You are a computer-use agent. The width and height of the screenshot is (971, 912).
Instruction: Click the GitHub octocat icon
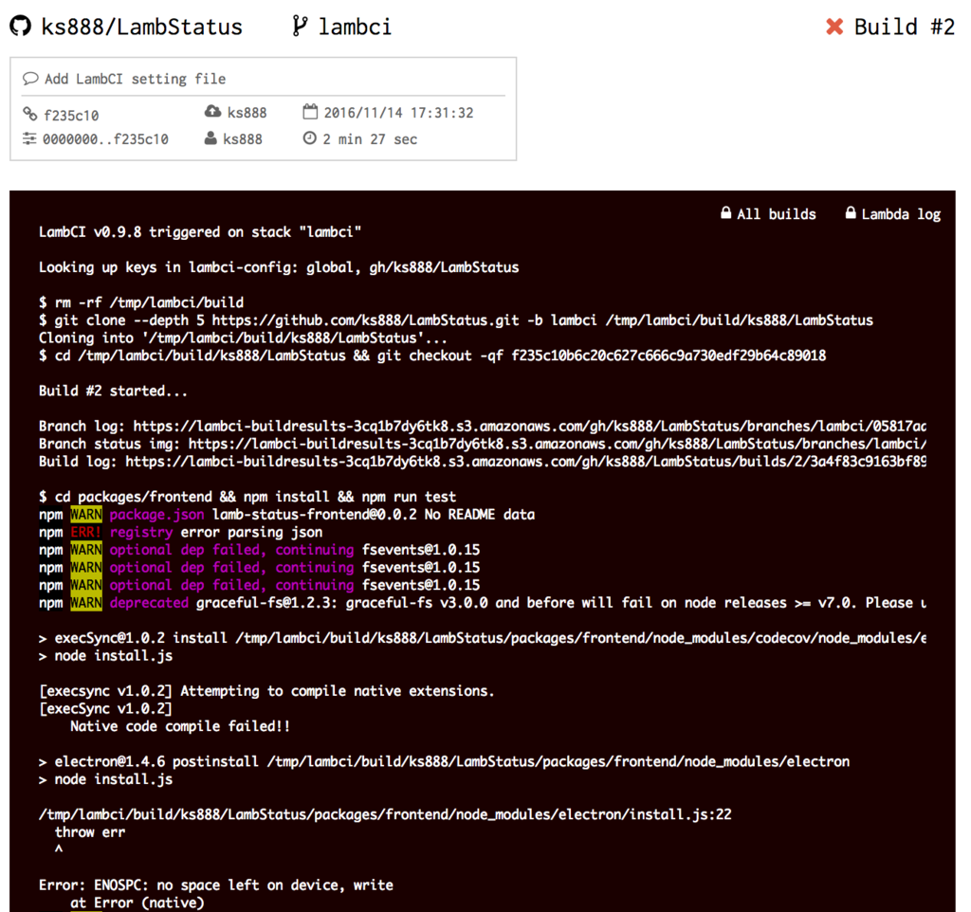click(x=21, y=26)
